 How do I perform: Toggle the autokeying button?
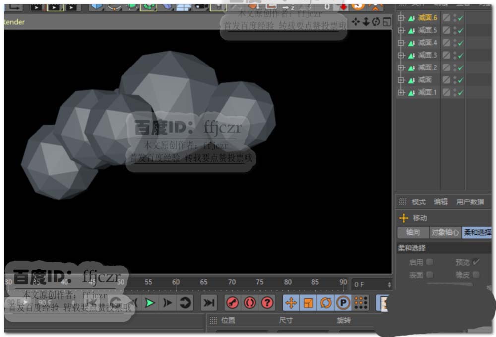249,303
